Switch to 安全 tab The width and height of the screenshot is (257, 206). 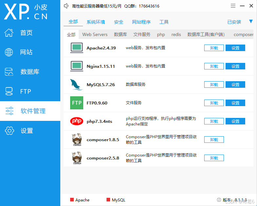(119, 22)
